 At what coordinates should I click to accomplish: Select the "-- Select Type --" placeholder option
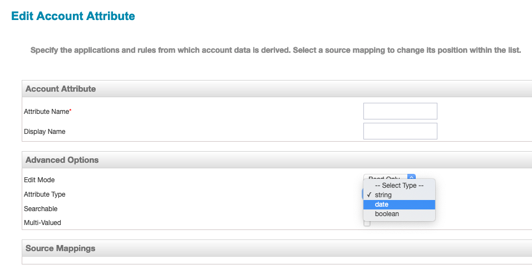tap(398, 186)
